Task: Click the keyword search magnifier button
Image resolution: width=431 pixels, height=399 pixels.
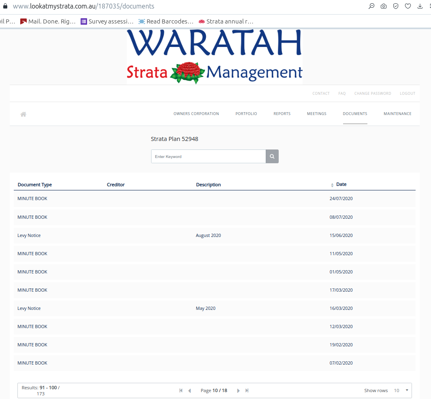Action: click(272, 156)
